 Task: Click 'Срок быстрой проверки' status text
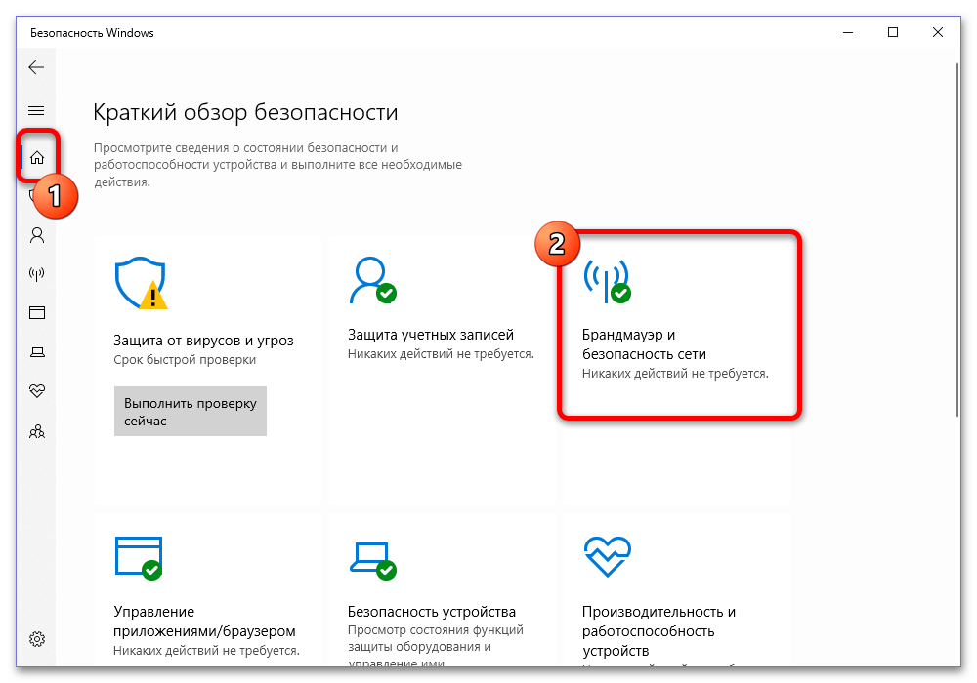pyautogui.click(x=185, y=359)
